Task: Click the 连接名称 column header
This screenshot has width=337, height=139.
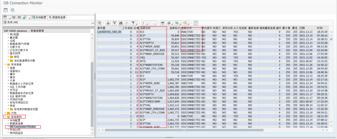Action: coord(153,28)
